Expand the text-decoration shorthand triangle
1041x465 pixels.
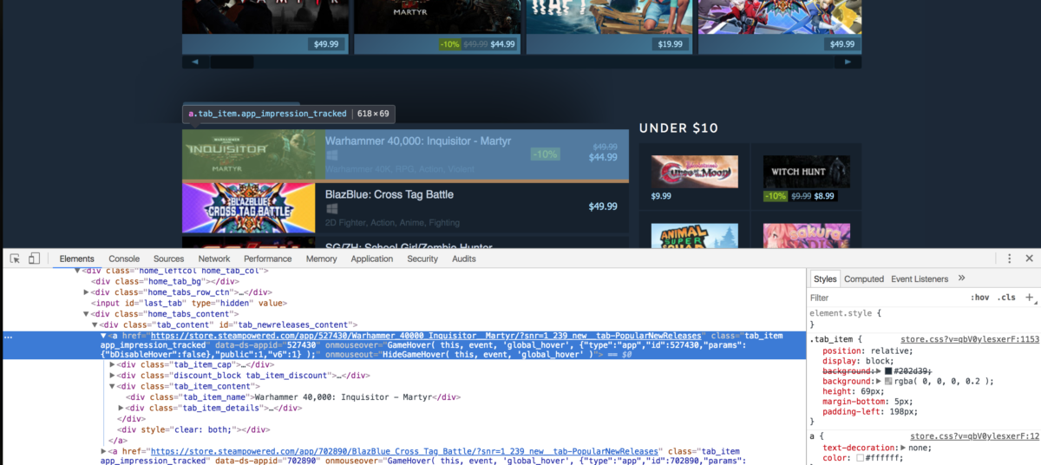pyautogui.click(x=903, y=447)
